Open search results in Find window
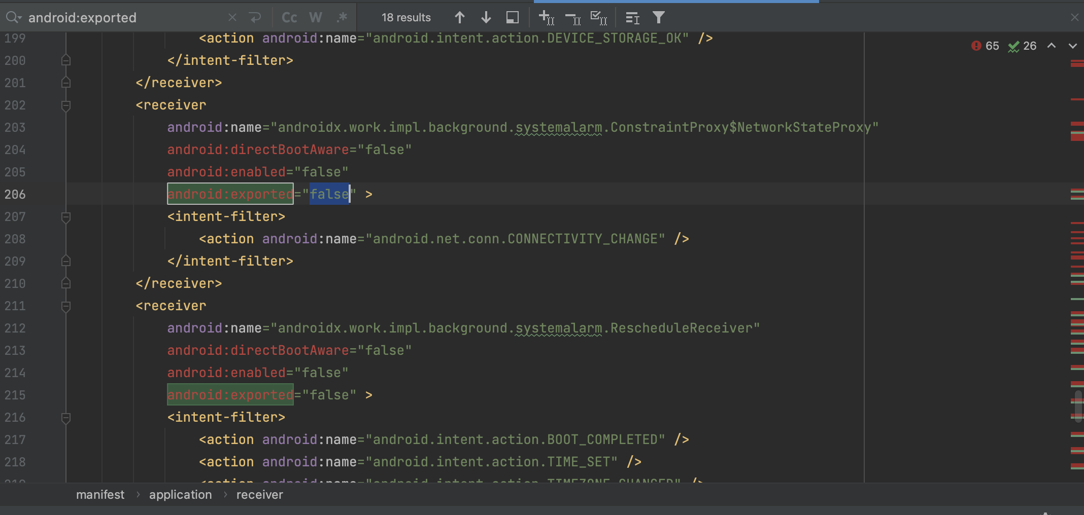1084x515 pixels. pyautogui.click(x=632, y=18)
